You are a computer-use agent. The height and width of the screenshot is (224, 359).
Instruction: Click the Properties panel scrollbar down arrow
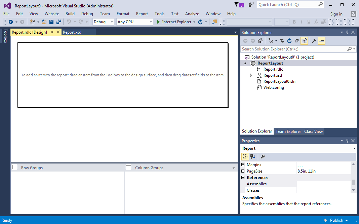coord(354,190)
